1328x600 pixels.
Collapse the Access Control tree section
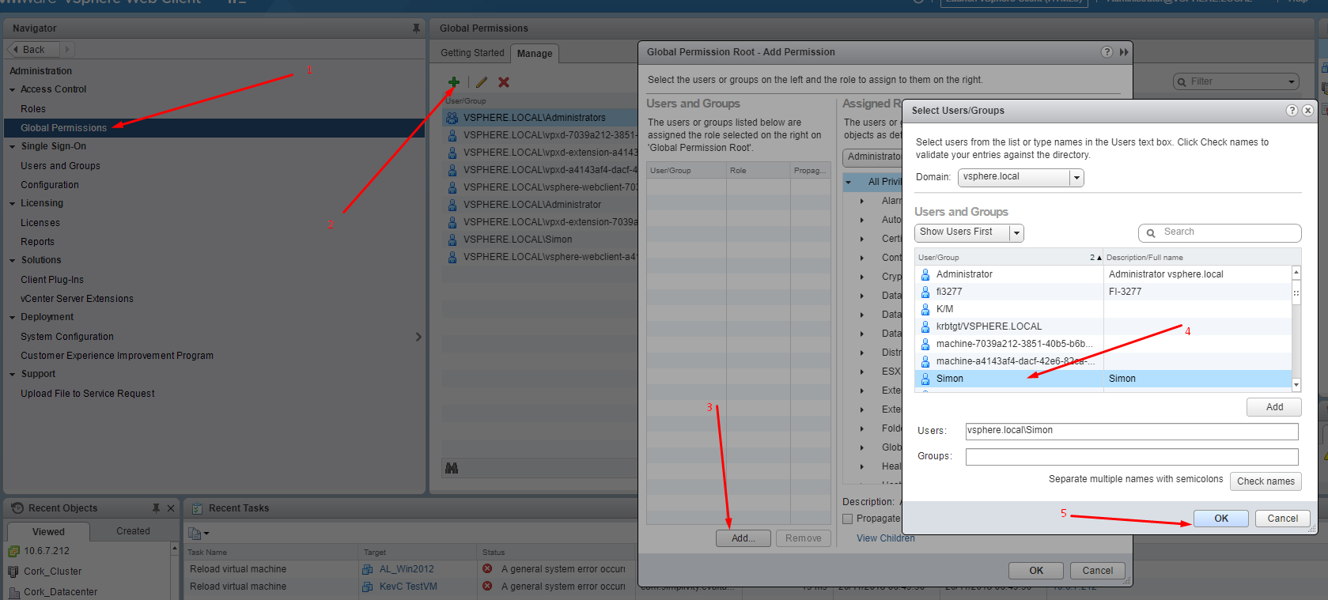coord(13,90)
